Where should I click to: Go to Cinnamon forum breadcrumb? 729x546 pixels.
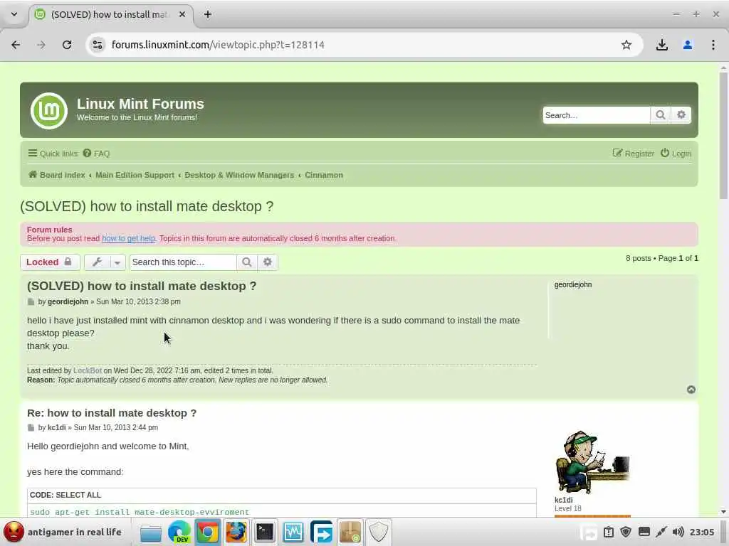click(324, 175)
